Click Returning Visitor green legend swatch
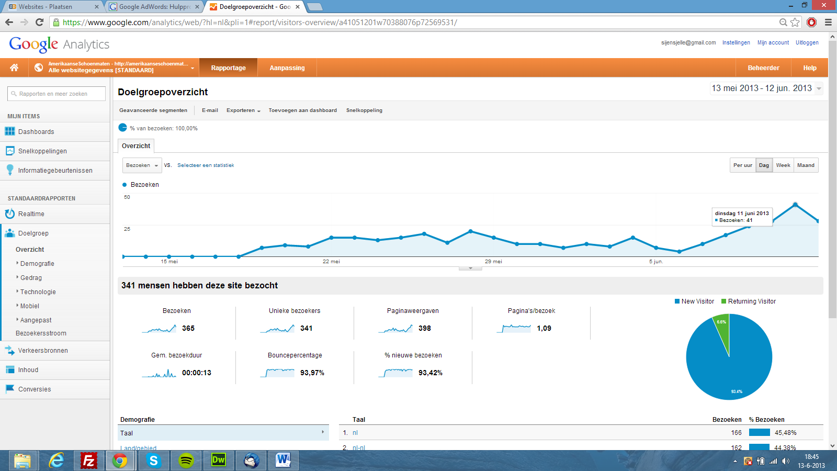This screenshot has width=837, height=471. [x=724, y=301]
